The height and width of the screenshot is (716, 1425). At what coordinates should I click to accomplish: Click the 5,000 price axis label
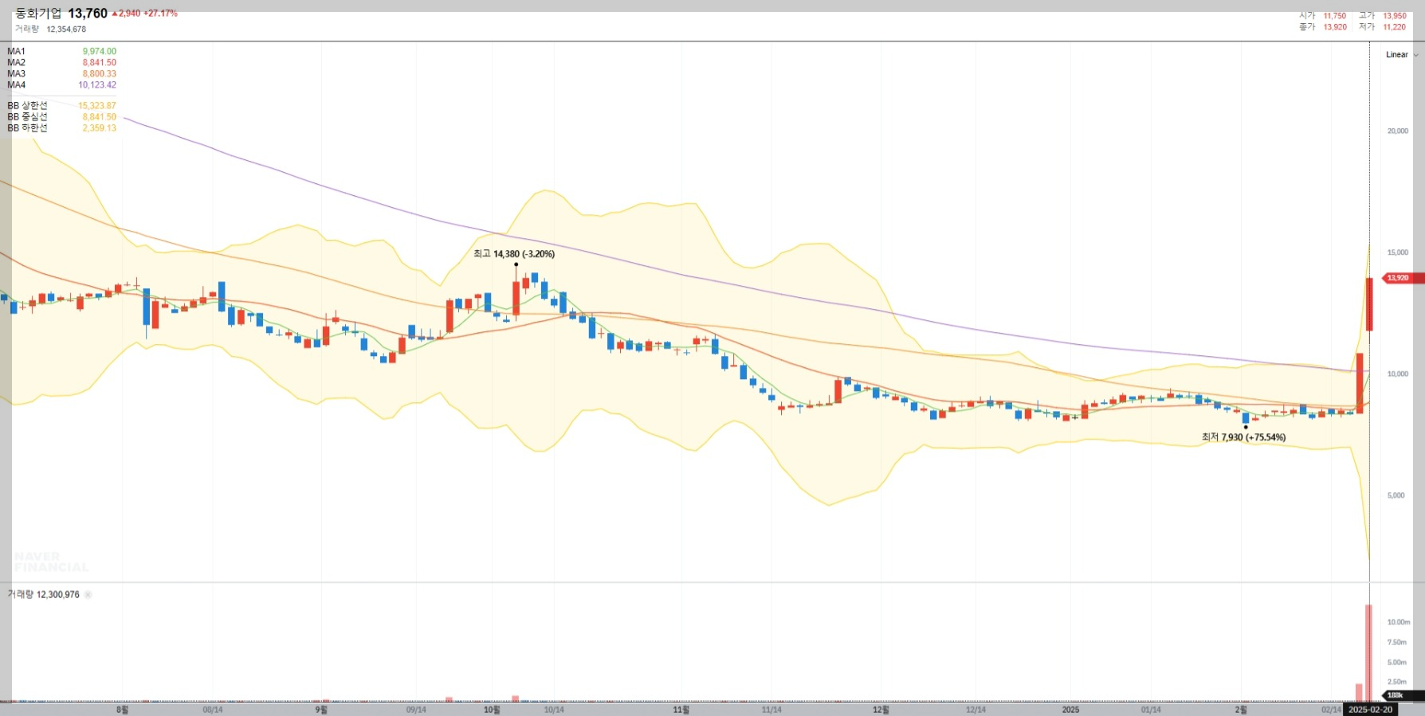pos(1396,495)
